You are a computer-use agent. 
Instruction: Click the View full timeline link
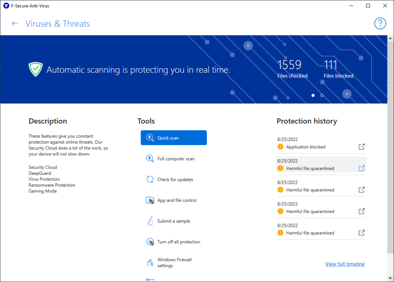coord(345,264)
